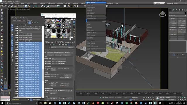The height and width of the screenshot is (105, 187).
Task: Click the UVW Map modifier button
Action: (x=173, y=34)
